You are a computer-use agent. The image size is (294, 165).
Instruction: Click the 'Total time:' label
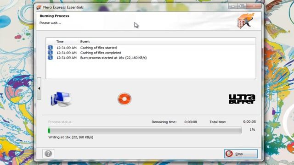point(218,122)
